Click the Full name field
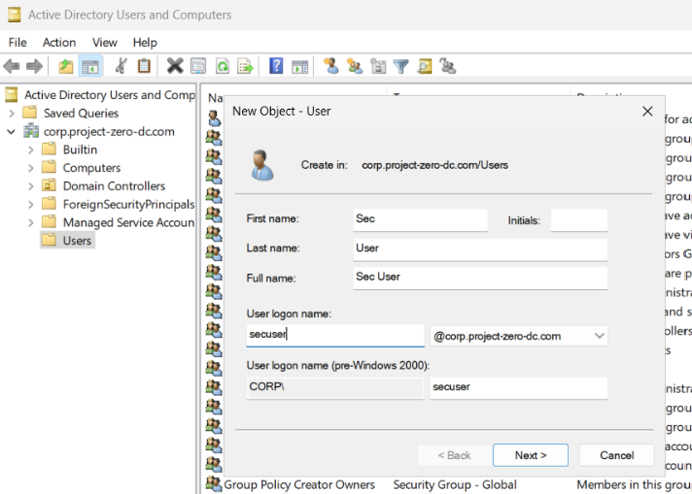692x494 pixels. pyautogui.click(x=480, y=279)
